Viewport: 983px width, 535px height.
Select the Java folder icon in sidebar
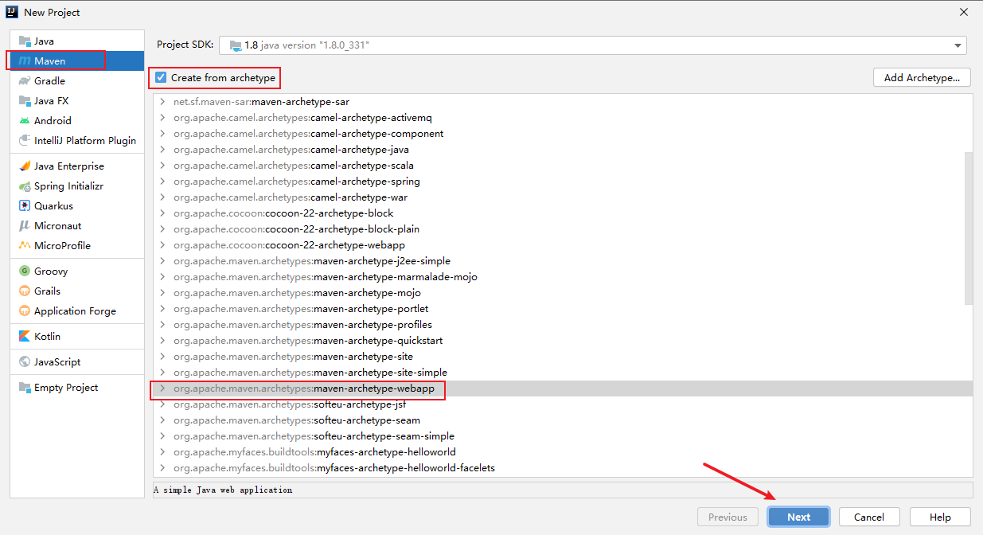pyautogui.click(x=25, y=41)
